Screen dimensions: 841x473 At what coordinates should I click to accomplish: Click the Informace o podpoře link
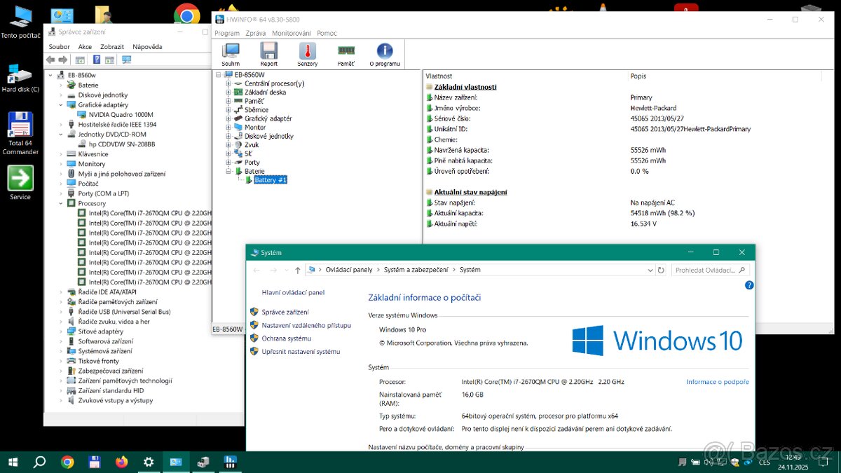(x=717, y=381)
